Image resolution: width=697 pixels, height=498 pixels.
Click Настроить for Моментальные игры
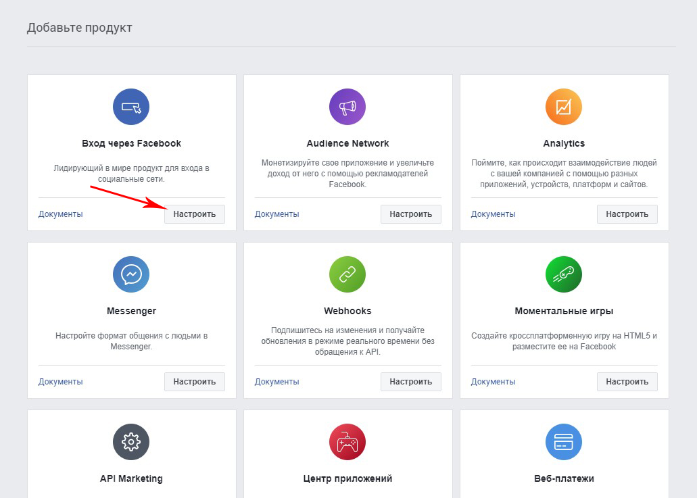click(x=627, y=382)
